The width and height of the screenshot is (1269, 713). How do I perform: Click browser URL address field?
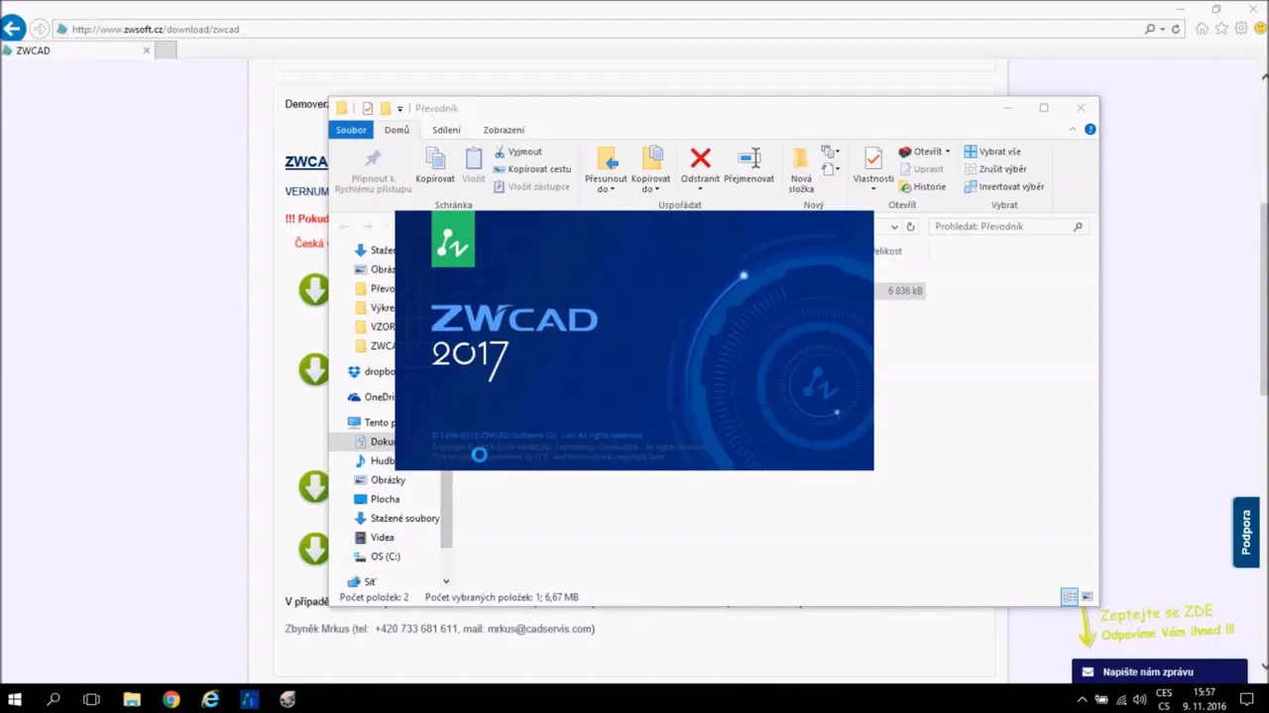(x=595, y=29)
